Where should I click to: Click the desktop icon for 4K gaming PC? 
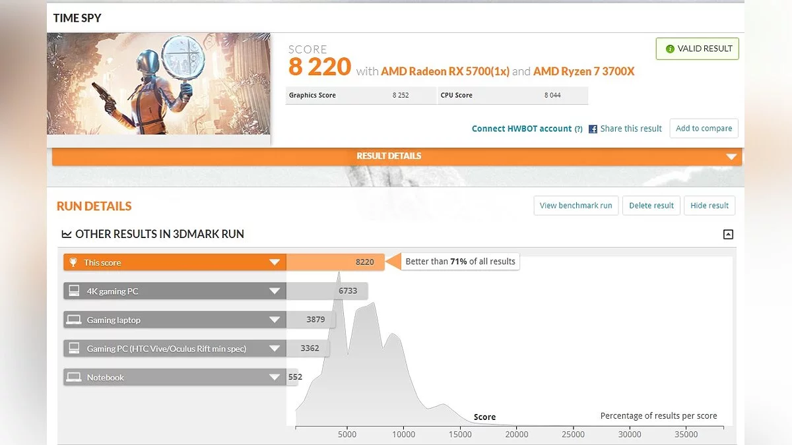pyautogui.click(x=74, y=291)
